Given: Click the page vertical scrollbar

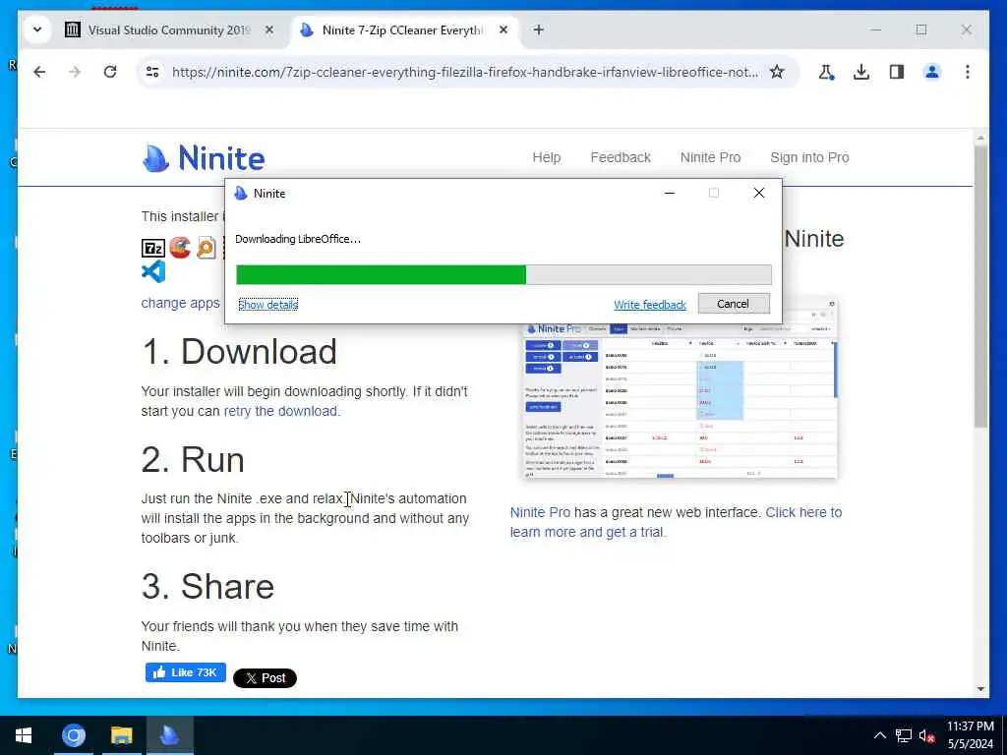Looking at the screenshot, I should pyautogui.click(x=980, y=287).
